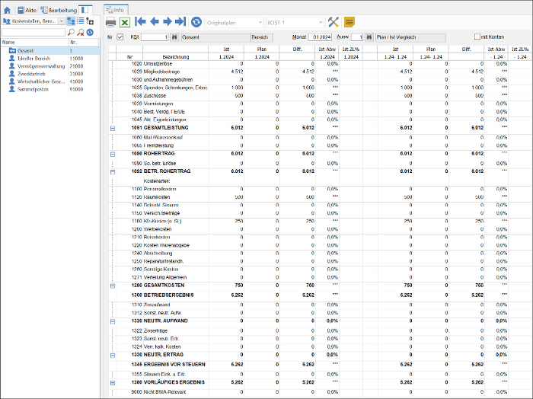Collapse the GESAMTKOSTEN group

(x=113, y=286)
